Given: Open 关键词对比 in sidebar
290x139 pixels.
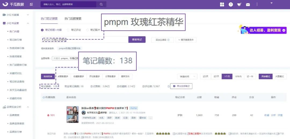Looking at the screenshot, I should pos(16,73).
